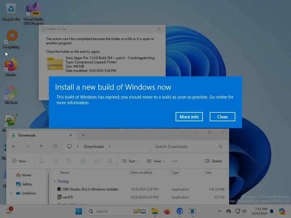
Task: Sort by the Size column header
Action: (x=208, y=173)
